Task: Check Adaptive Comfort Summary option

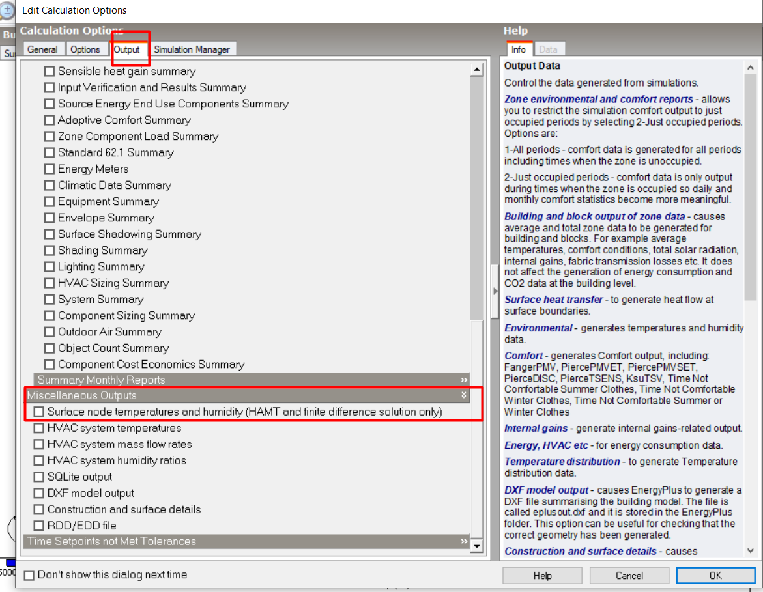Action: coord(49,120)
